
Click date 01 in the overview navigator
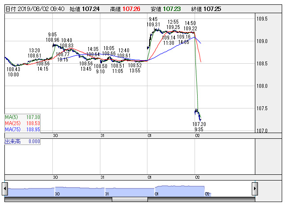pyautogui.click(x=157, y=194)
